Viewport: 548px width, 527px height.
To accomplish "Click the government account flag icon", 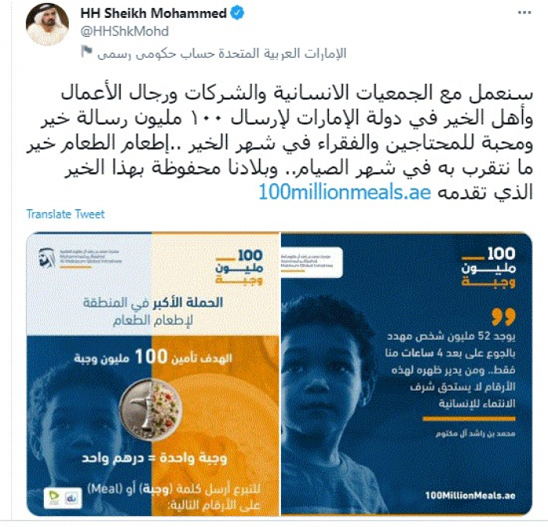I will click(86, 52).
